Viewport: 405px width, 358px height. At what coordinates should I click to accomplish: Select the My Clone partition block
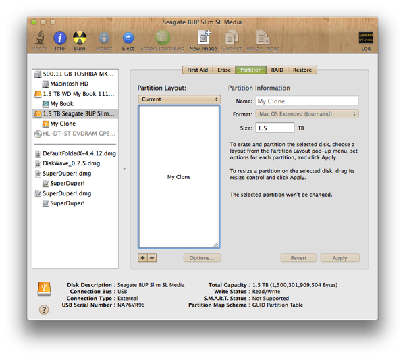(x=179, y=177)
